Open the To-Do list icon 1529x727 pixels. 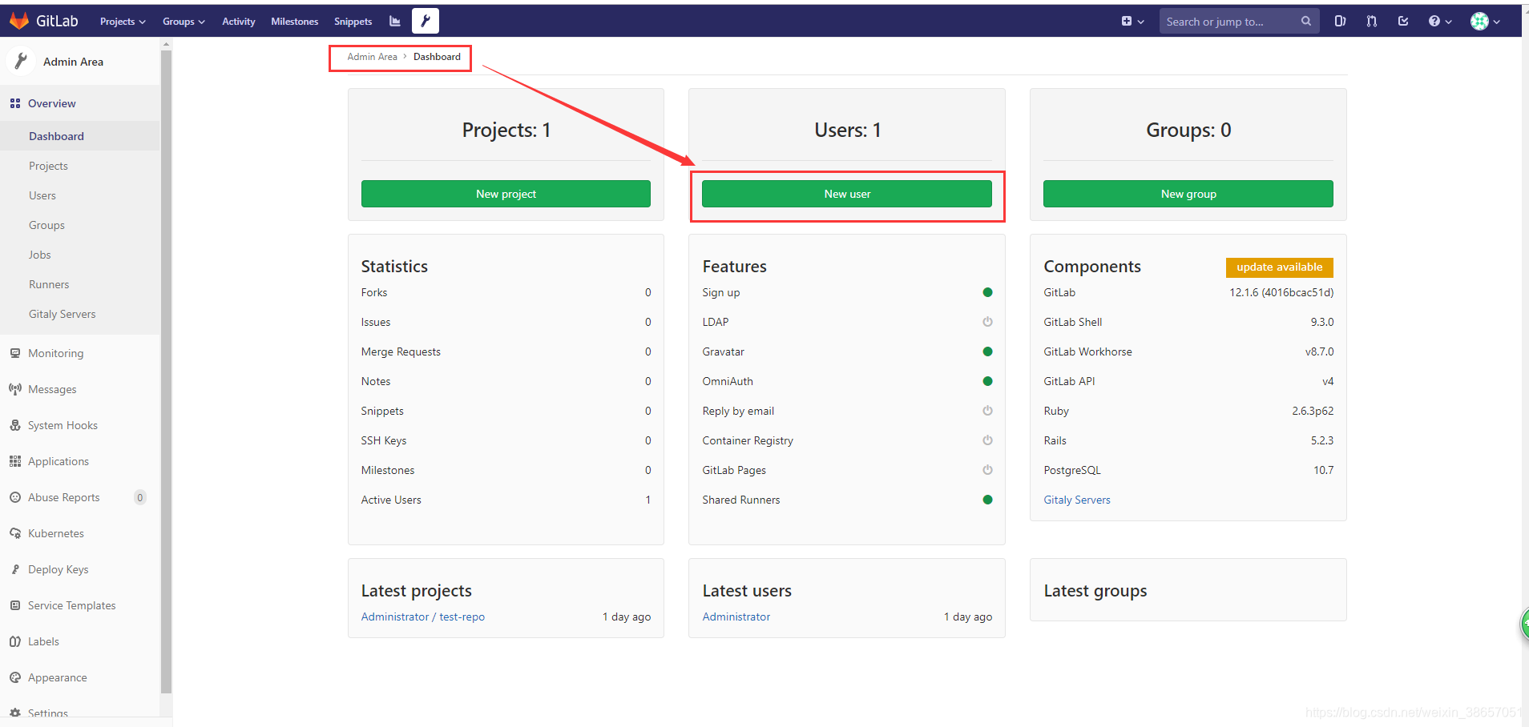(x=1403, y=22)
